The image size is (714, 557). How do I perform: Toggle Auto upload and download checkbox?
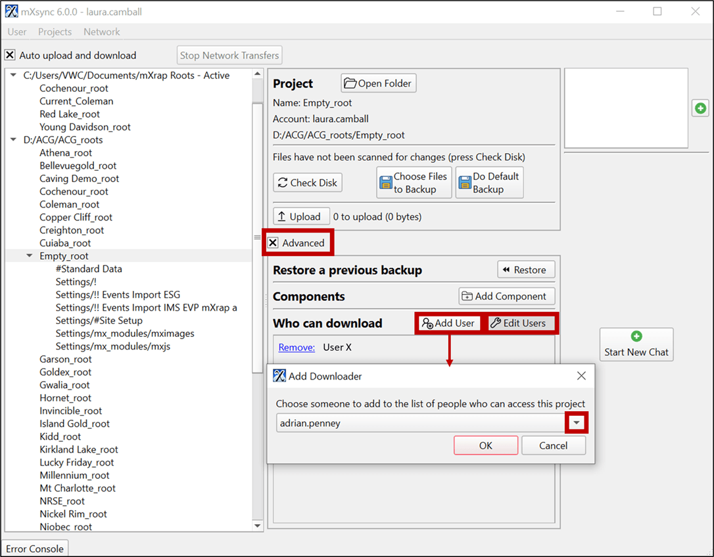(10, 55)
